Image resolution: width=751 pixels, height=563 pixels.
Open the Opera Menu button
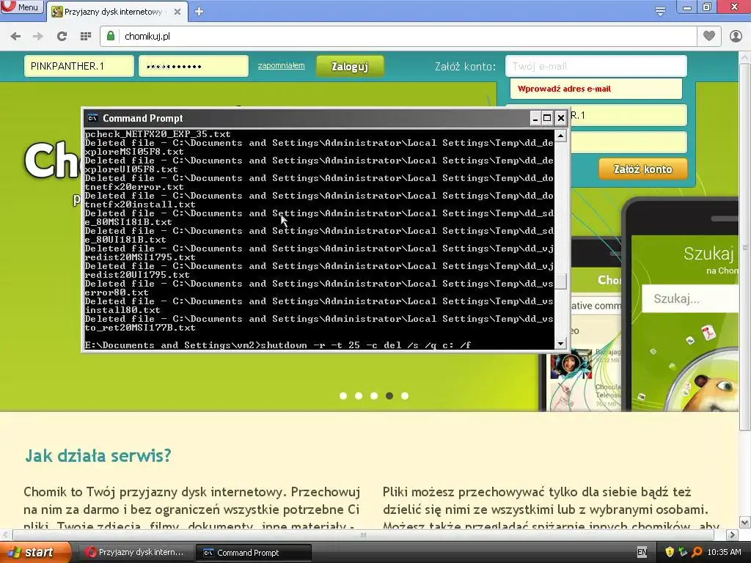[21, 7]
